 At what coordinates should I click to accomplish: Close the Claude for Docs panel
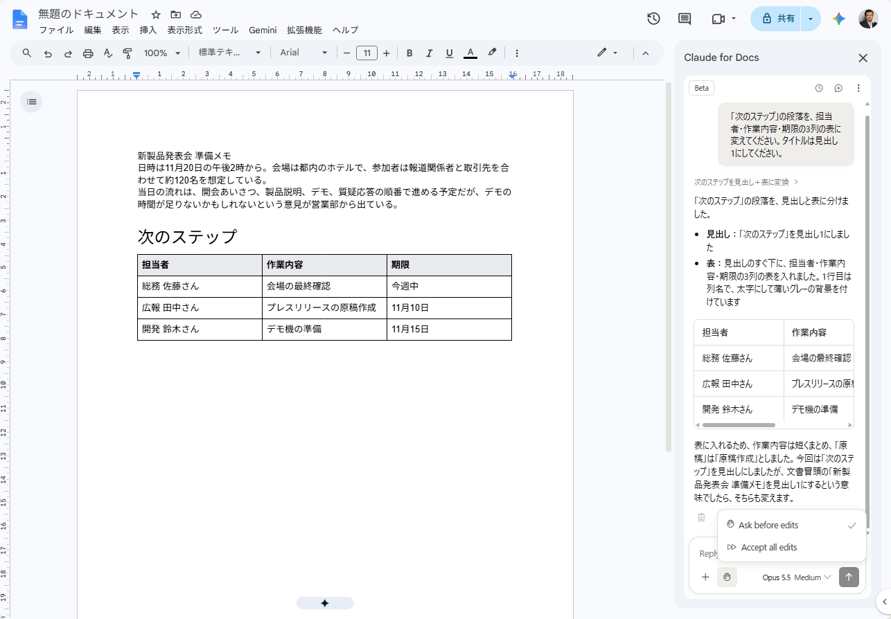863,58
